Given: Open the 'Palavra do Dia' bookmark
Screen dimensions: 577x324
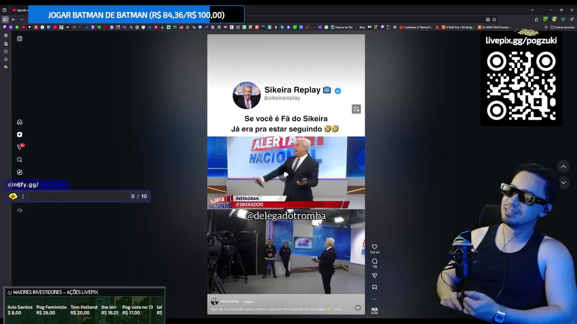Looking at the screenshot, I should [342, 27].
